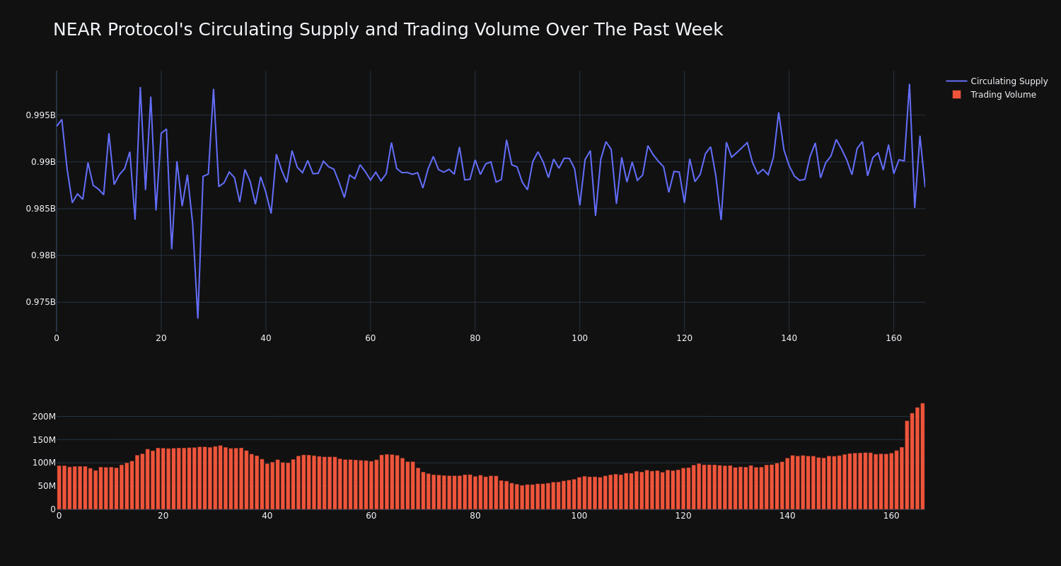
Task: Click the 100M volume axis label
Action: pyautogui.click(x=44, y=463)
